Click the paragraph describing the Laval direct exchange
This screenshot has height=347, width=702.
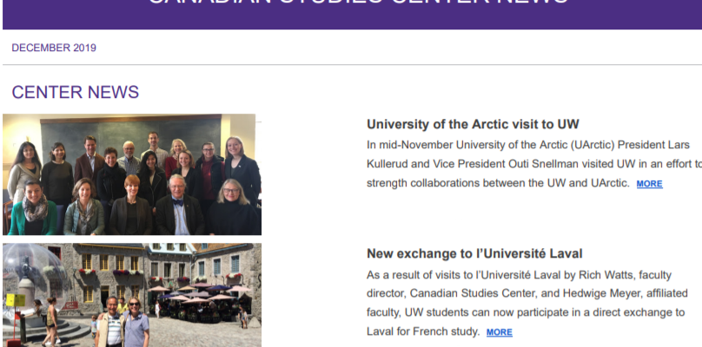(527, 303)
